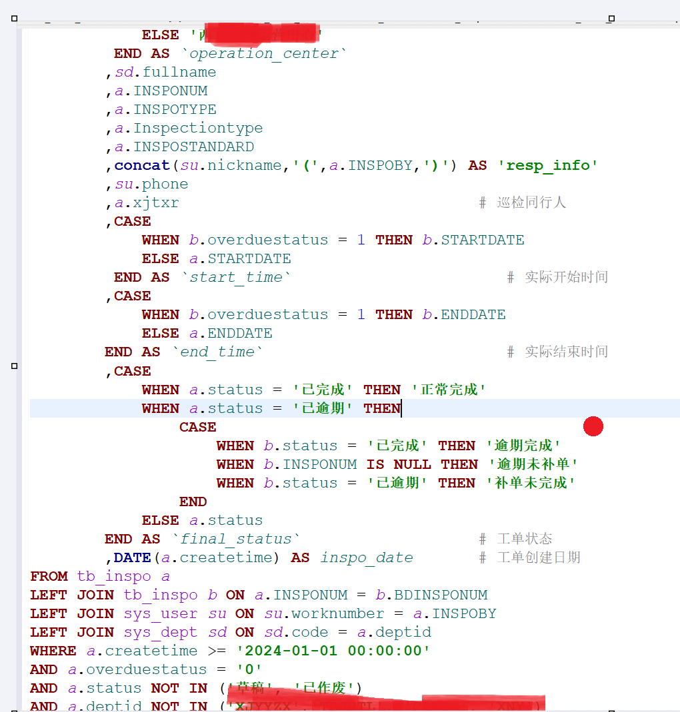Click the '0' overduestatus value
The height and width of the screenshot is (712, 680).
click(x=249, y=669)
